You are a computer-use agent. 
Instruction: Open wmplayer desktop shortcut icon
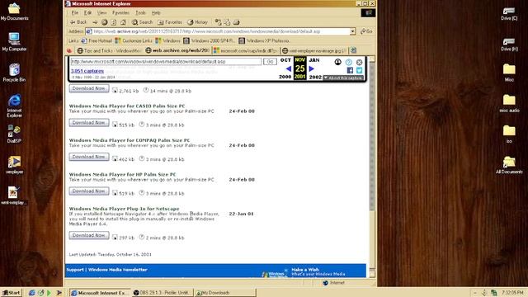(14, 165)
